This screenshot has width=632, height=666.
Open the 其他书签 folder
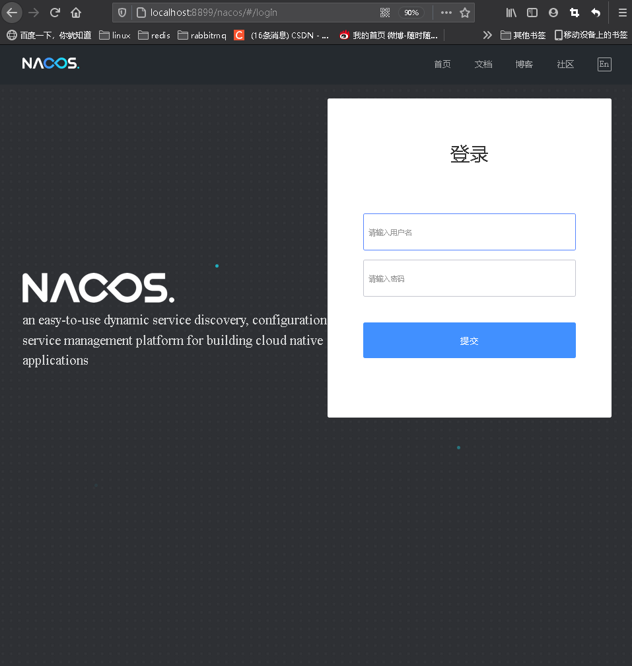point(523,35)
